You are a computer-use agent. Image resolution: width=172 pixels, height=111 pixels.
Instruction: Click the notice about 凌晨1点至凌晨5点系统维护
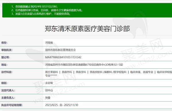pos(41,14)
